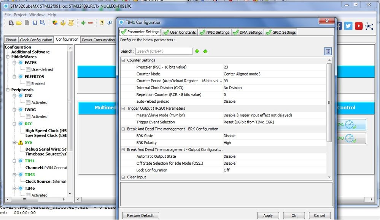The width and height of the screenshot is (380, 220).
Task: Click the cube icon beside FREERTOS
Action: coord(21,77)
